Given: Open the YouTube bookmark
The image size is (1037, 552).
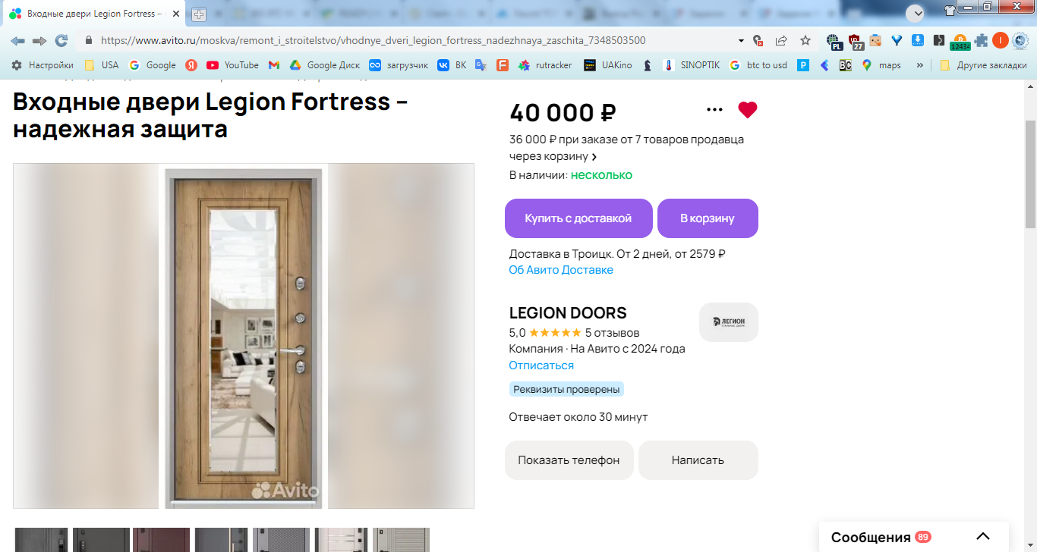Looking at the screenshot, I should 233,65.
